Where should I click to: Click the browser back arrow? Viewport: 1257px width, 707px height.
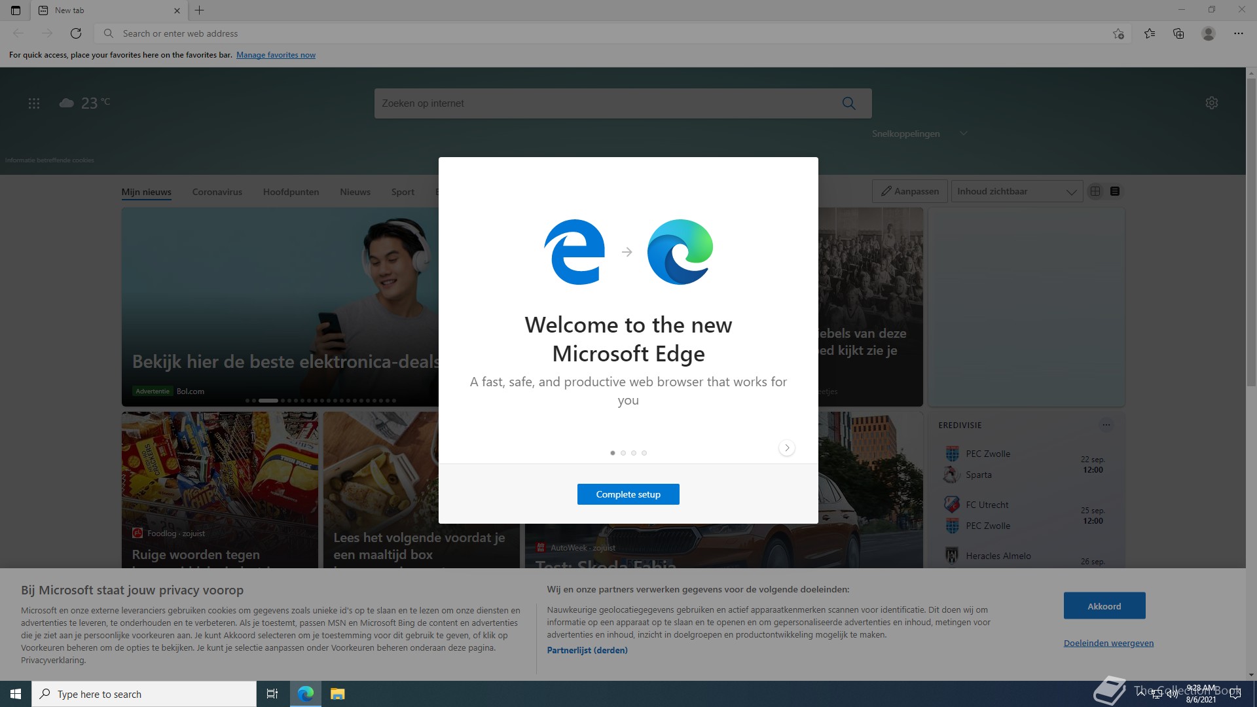tap(18, 33)
